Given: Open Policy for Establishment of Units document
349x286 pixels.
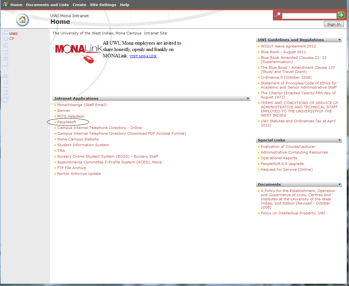Looking at the screenshot, I should 298,199.
